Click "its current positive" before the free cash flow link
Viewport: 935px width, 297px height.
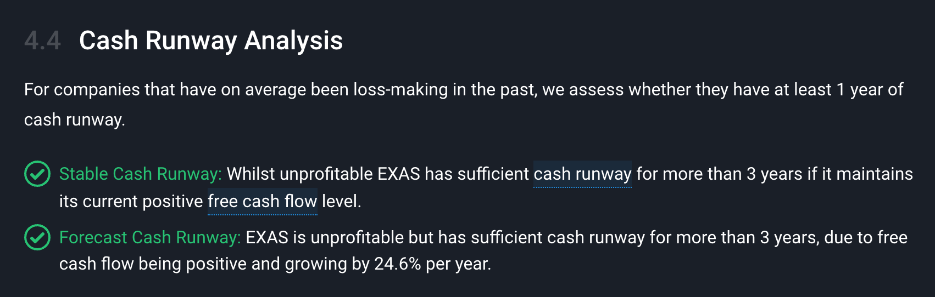point(131,202)
